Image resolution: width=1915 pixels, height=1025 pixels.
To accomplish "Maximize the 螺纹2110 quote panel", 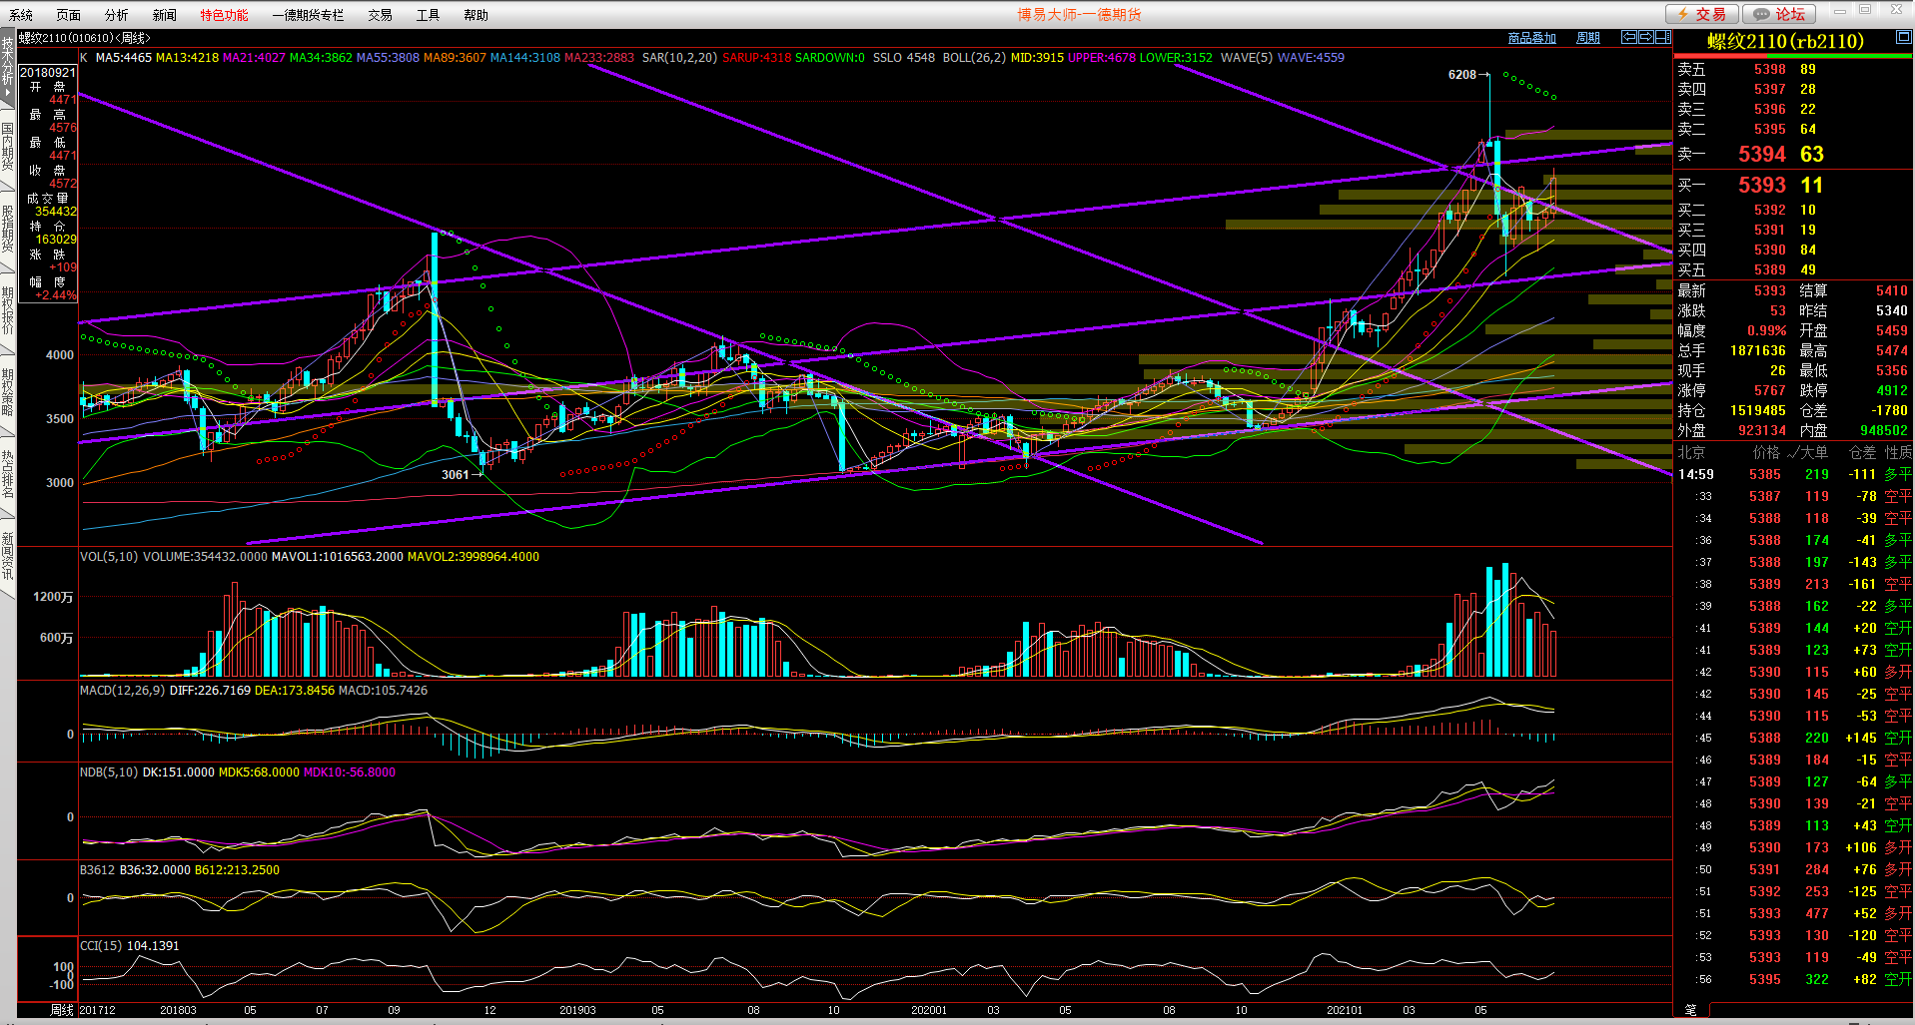I will [1902, 37].
